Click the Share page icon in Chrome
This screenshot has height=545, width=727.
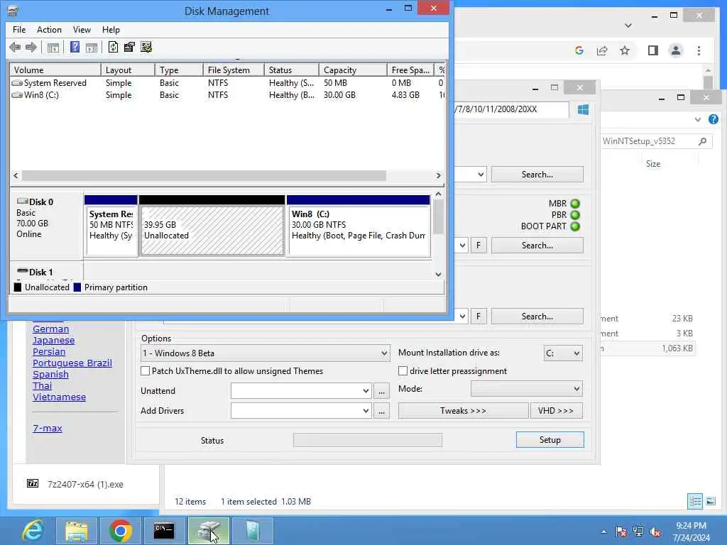[602, 50]
